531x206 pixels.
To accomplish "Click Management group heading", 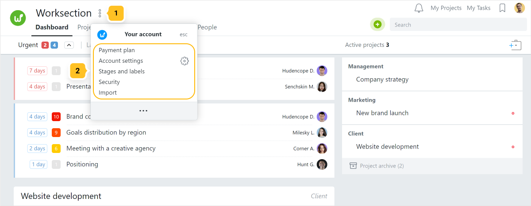I will [x=366, y=66].
